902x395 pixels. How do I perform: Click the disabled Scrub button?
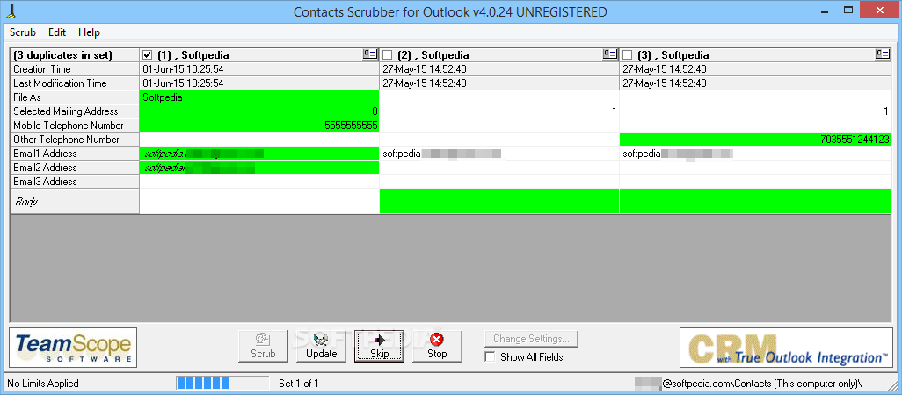click(x=264, y=346)
